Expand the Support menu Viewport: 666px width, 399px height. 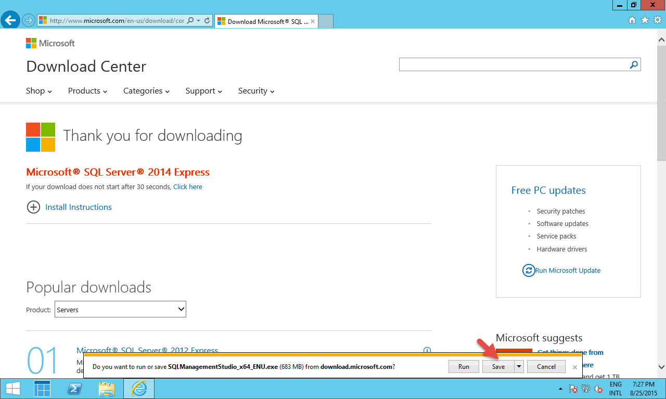[204, 91]
